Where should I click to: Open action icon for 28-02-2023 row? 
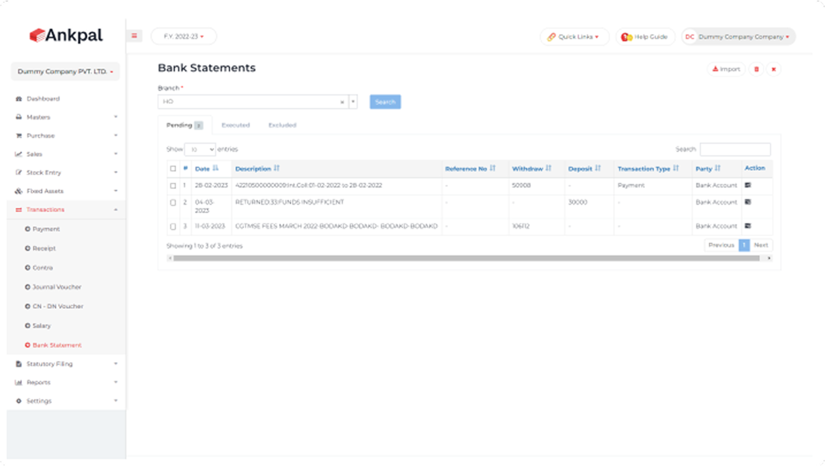tap(748, 185)
